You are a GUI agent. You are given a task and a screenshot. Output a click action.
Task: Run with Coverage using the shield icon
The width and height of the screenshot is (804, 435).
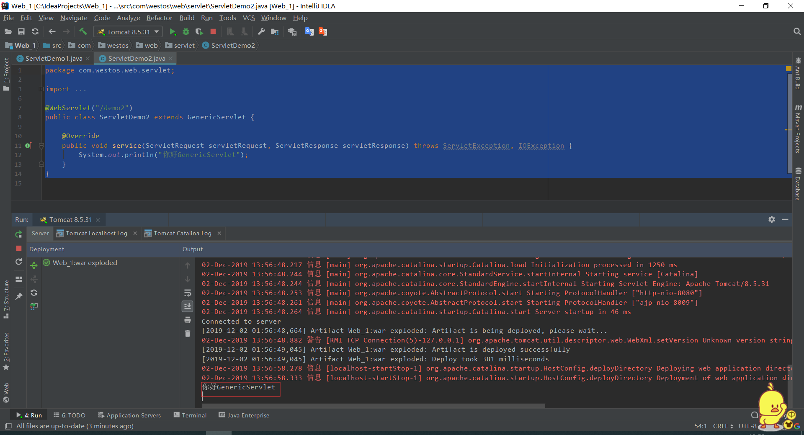click(x=199, y=31)
